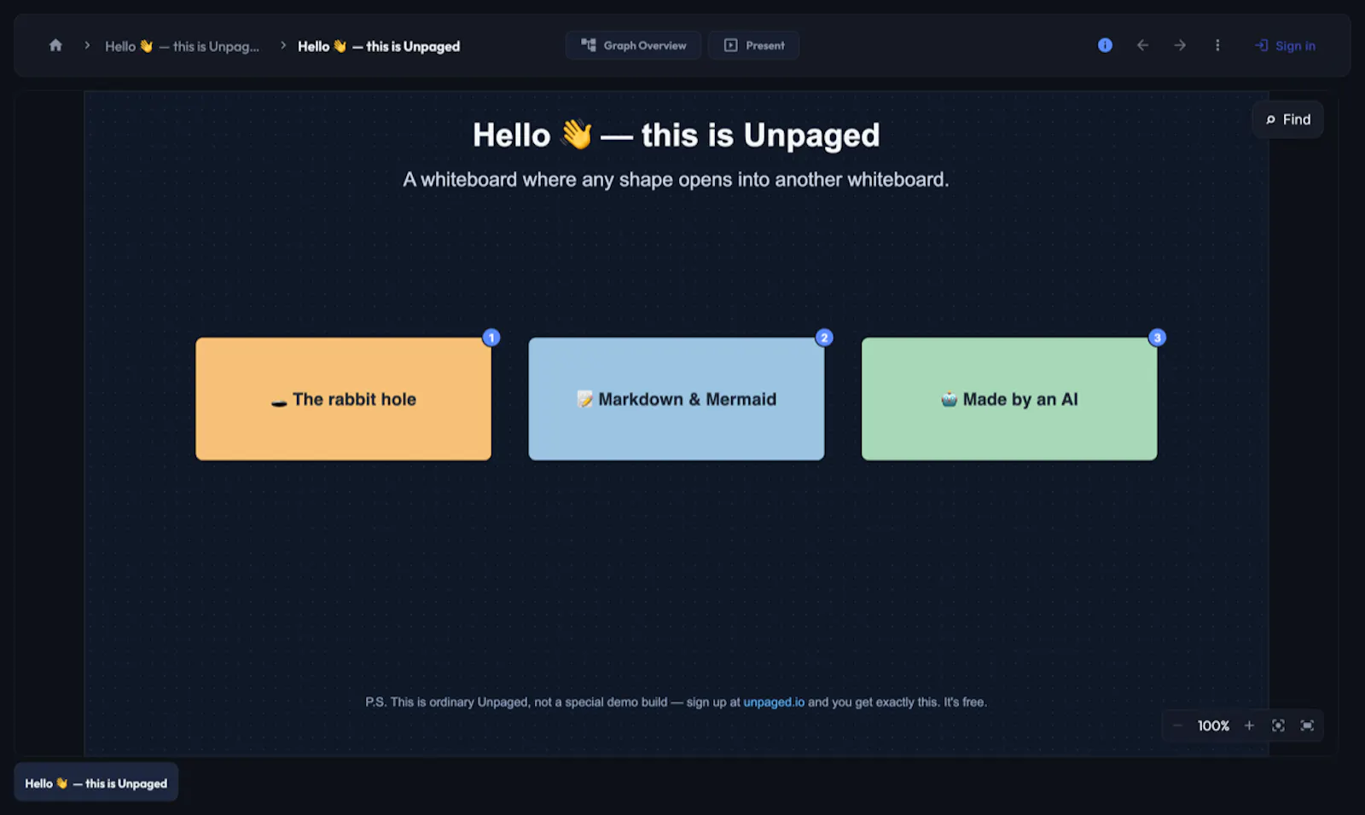
Task: Follow the unpaged.io link
Action: pyautogui.click(x=774, y=702)
